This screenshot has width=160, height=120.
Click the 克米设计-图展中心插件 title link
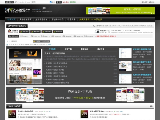[142, 62]
